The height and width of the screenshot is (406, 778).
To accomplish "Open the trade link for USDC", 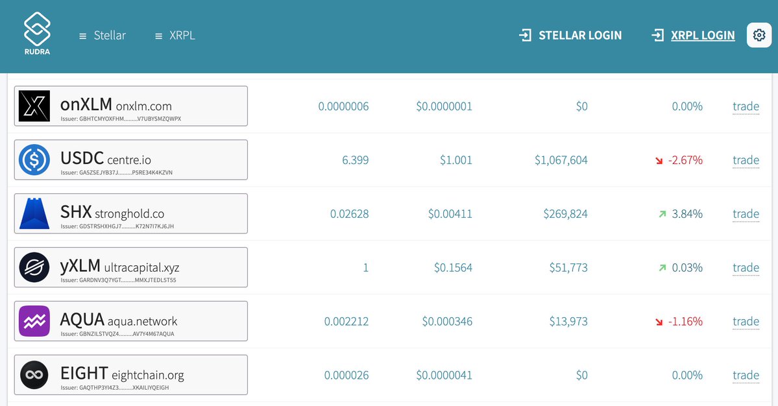I will (746, 160).
